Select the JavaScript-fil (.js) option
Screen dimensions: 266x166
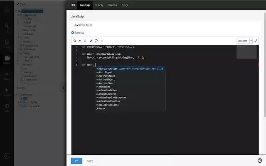coord(82,25)
